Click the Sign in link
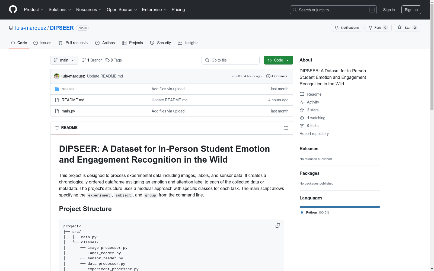This screenshot has width=434, height=271. pyautogui.click(x=389, y=10)
